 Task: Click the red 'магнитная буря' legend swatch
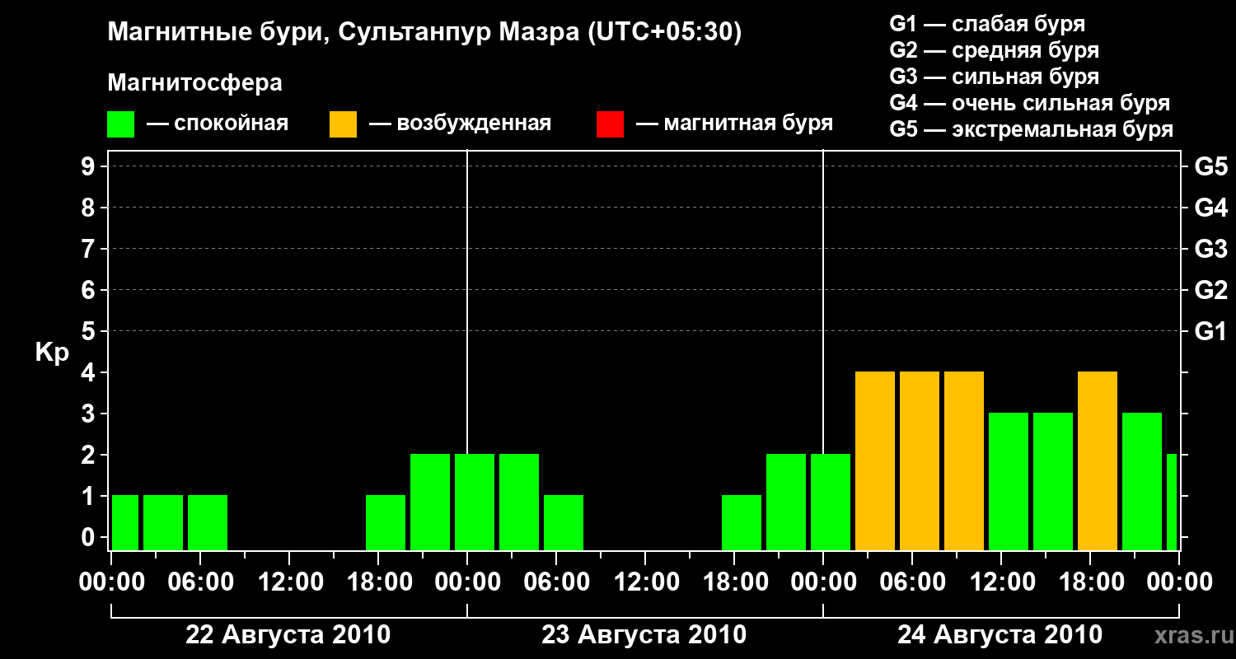pos(610,124)
